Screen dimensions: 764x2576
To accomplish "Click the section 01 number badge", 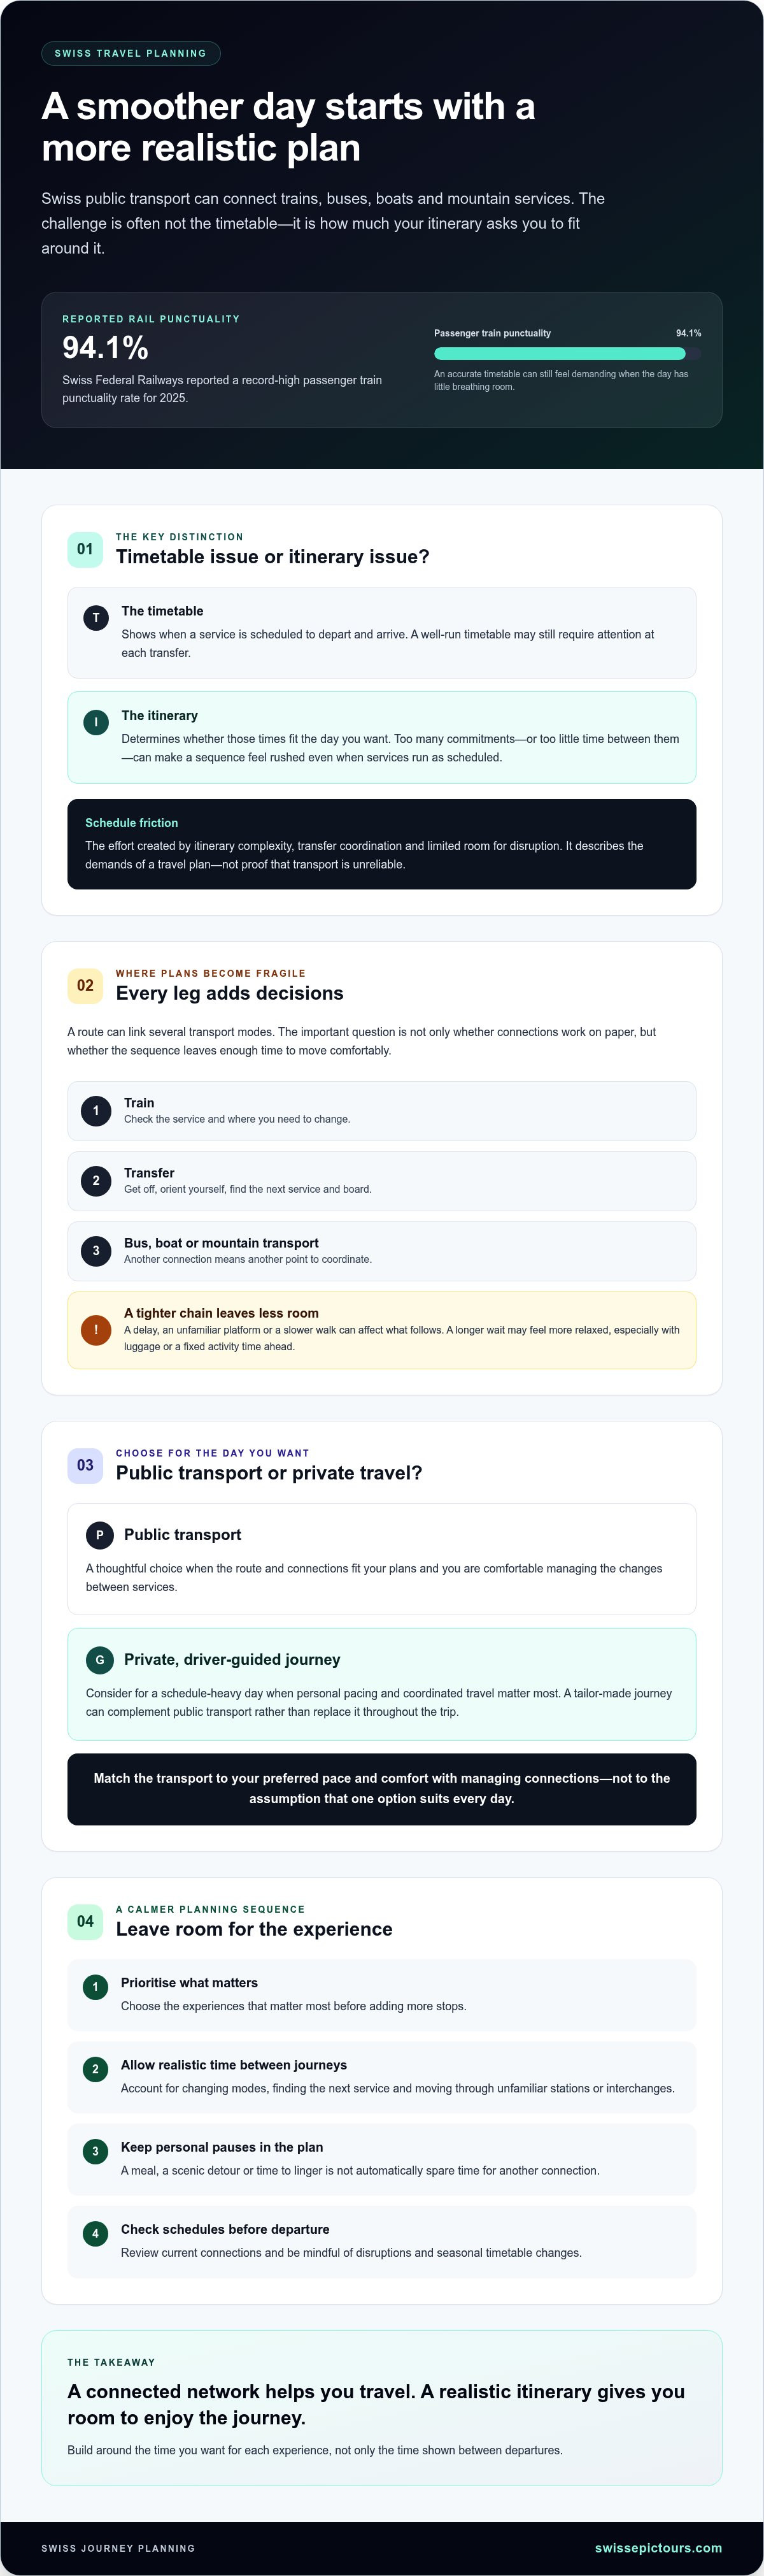I will [85, 549].
